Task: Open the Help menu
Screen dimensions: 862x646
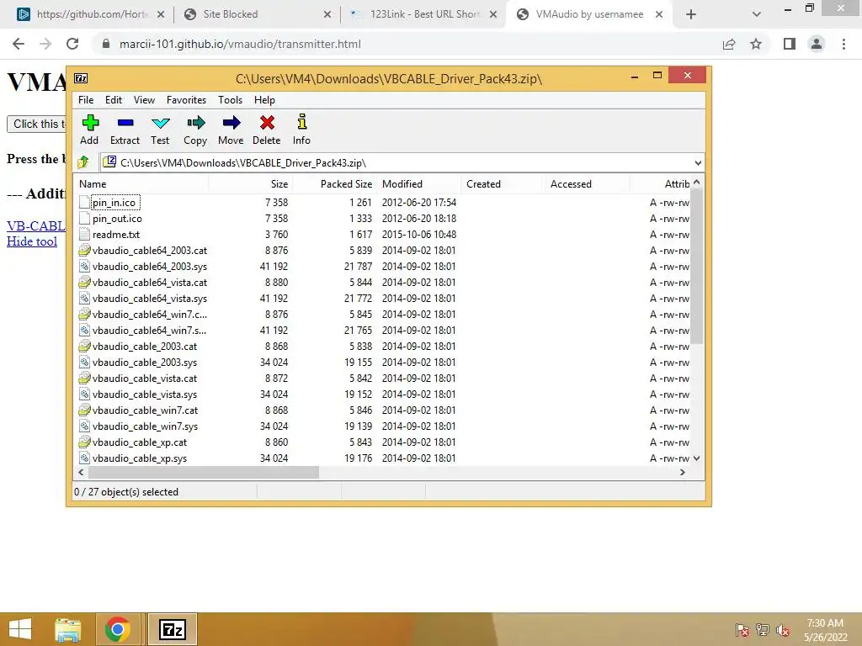Action: 264,100
